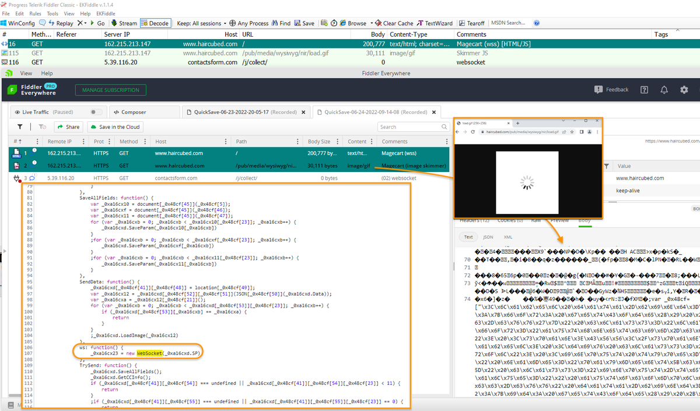Click Browse with the Internet Explorer icon
Image resolution: width=700 pixels, height=411 pixels.
tap(353, 23)
